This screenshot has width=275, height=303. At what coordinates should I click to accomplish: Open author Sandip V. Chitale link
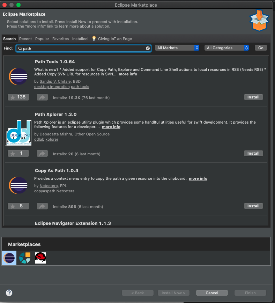click(x=55, y=81)
